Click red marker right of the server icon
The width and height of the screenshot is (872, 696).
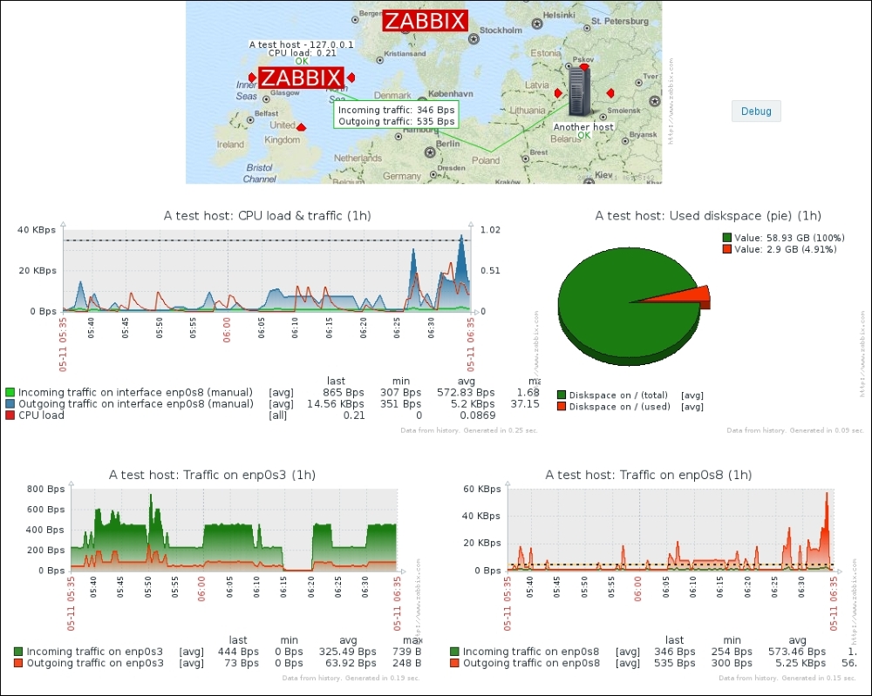point(610,92)
